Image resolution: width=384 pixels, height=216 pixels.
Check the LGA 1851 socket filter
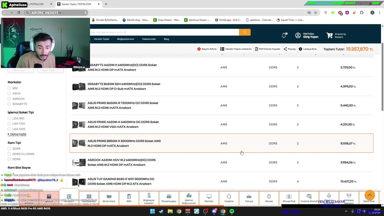click(x=9, y=118)
